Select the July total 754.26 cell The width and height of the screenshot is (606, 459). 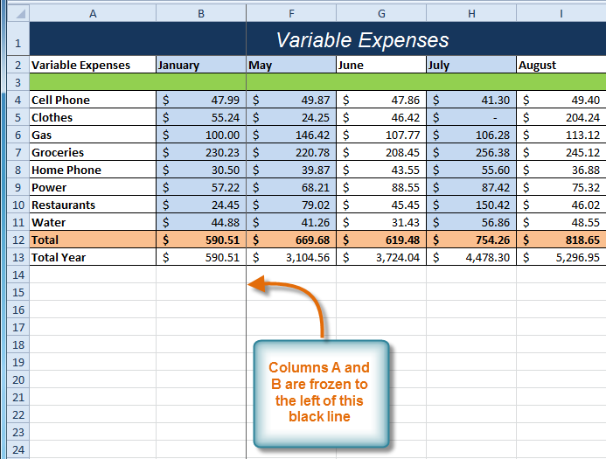click(471, 240)
